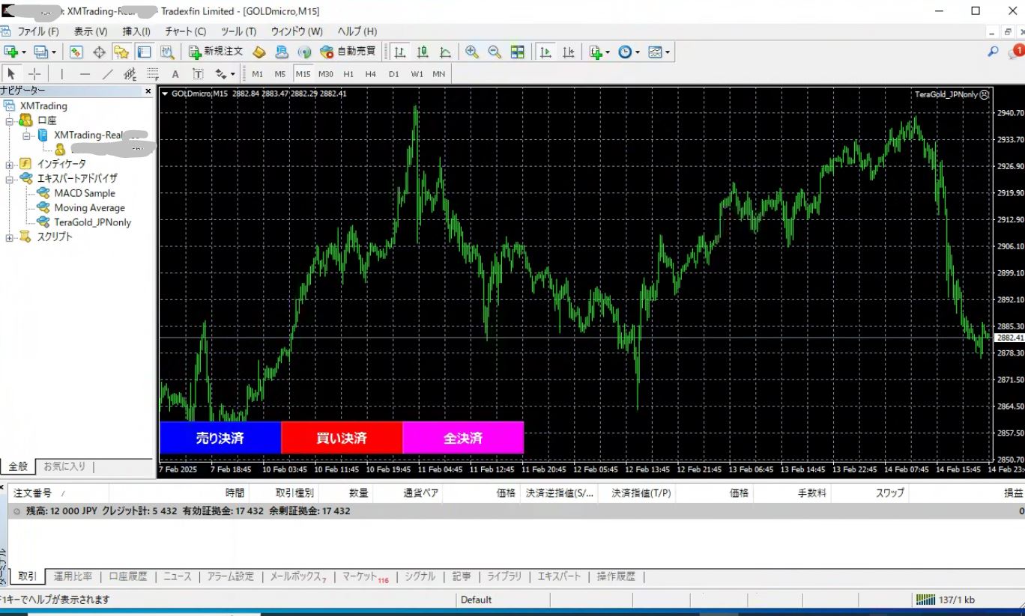Open the Strategy Tester magnifier icon

(166, 52)
